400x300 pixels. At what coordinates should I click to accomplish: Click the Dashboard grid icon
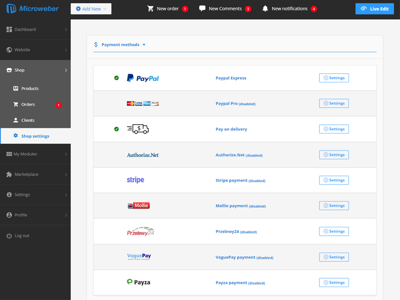tap(9, 29)
